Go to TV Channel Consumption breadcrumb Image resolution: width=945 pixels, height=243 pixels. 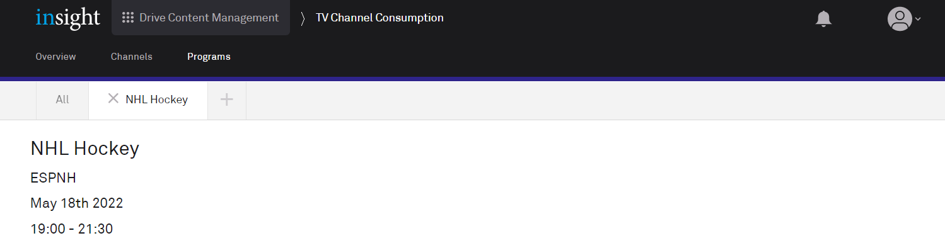[380, 18]
